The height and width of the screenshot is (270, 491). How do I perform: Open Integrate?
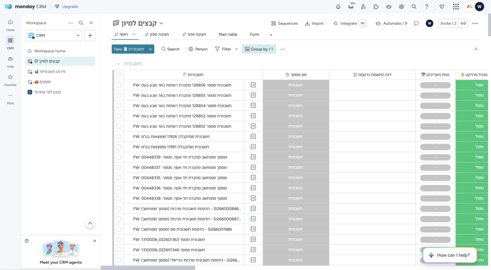click(x=345, y=23)
